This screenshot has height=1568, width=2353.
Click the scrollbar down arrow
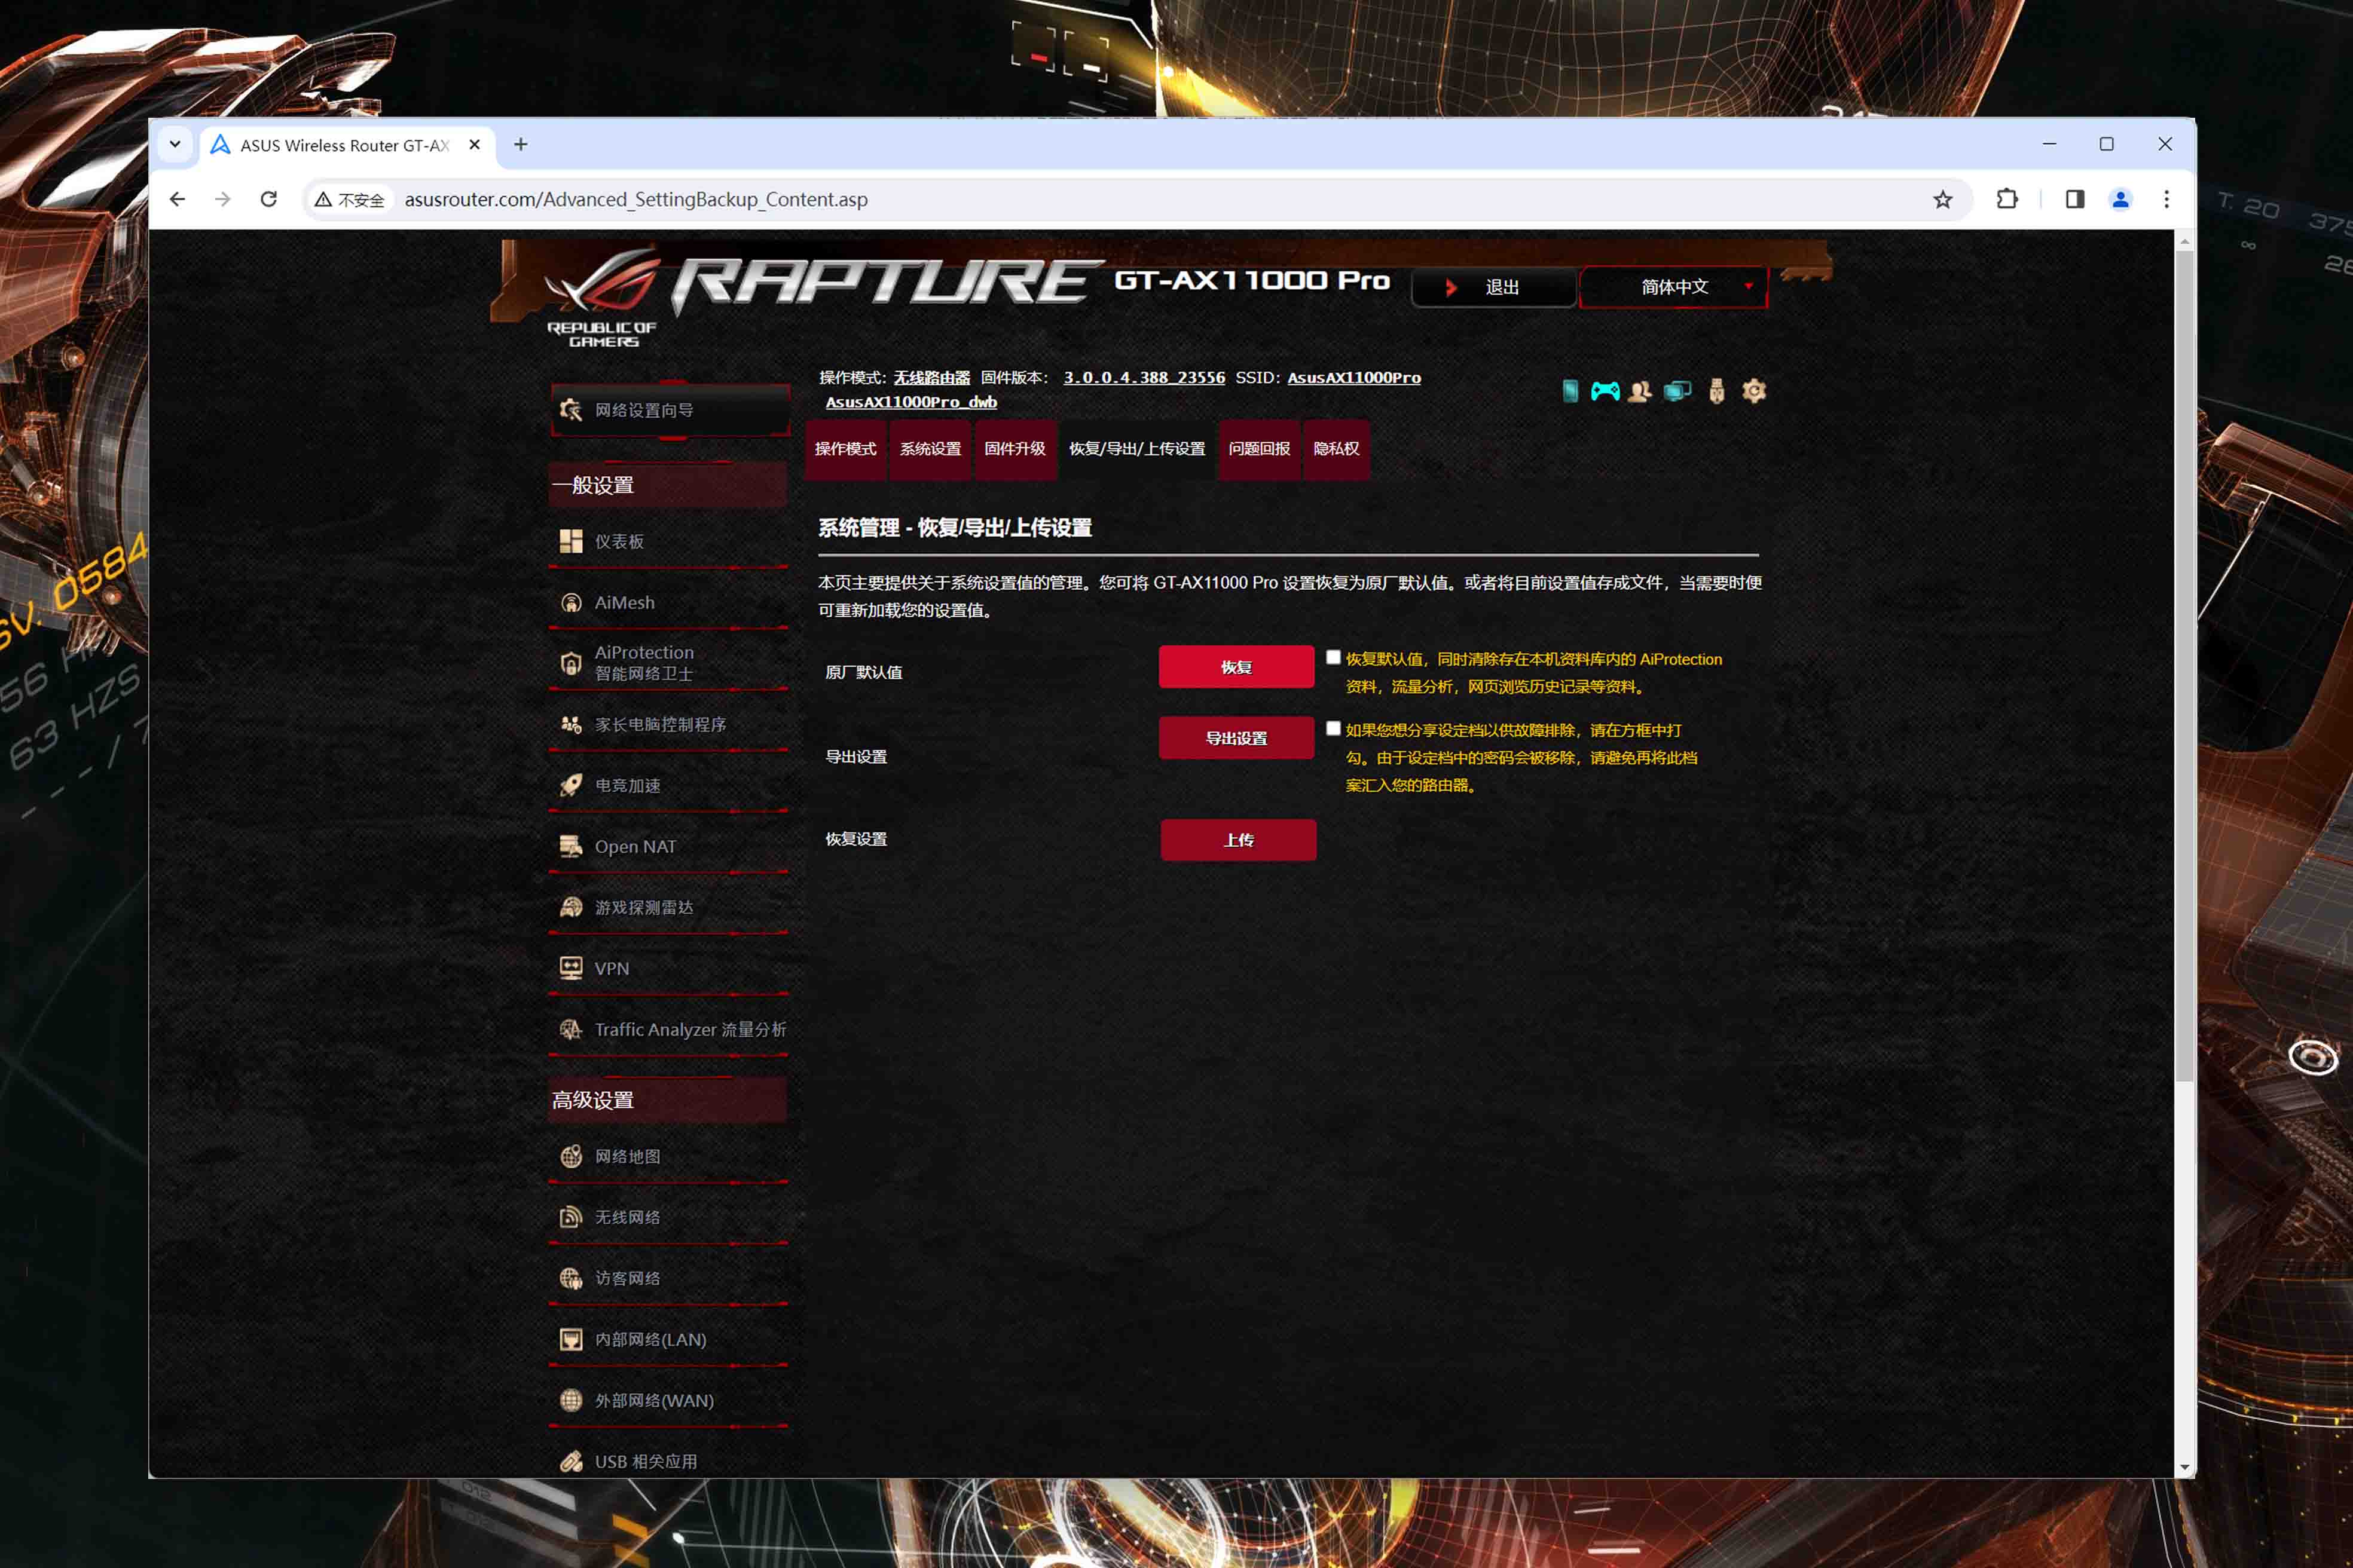pyautogui.click(x=2184, y=1467)
